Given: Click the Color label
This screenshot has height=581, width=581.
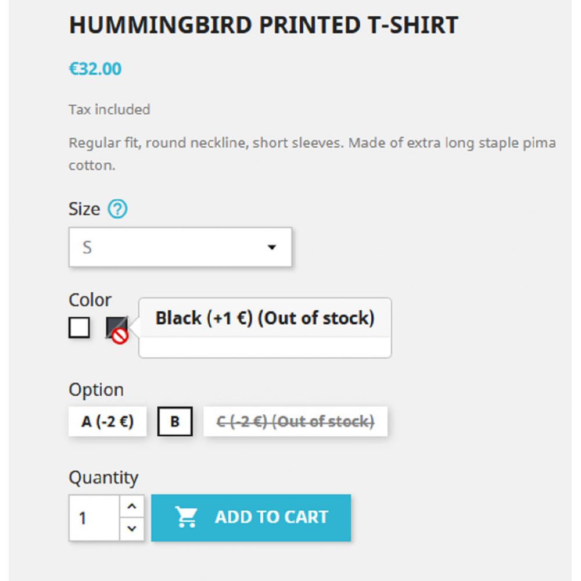Looking at the screenshot, I should click(90, 300).
